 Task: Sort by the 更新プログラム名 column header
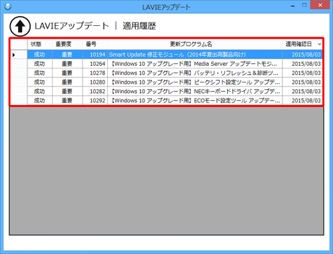pyautogui.click(x=195, y=44)
